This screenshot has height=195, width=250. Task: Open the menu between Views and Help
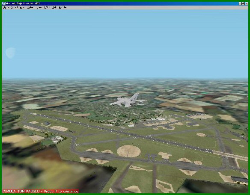(47, 7)
